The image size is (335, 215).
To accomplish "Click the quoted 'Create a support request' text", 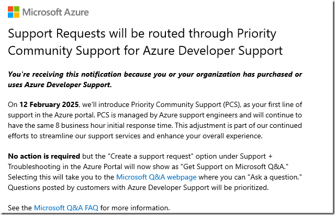I will pos(150,156).
